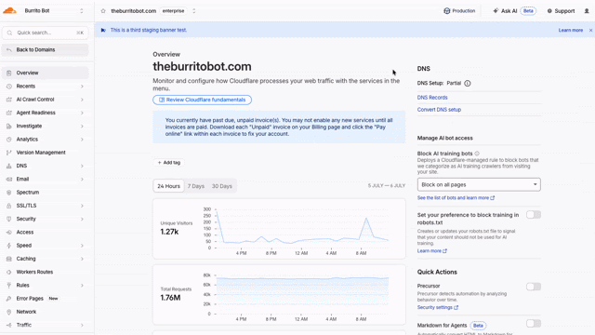Toggle Markdown for Agents switch
The width and height of the screenshot is (595, 335).
(x=533, y=324)
